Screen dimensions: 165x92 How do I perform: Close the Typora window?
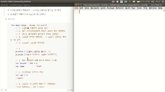coord(2,5)
